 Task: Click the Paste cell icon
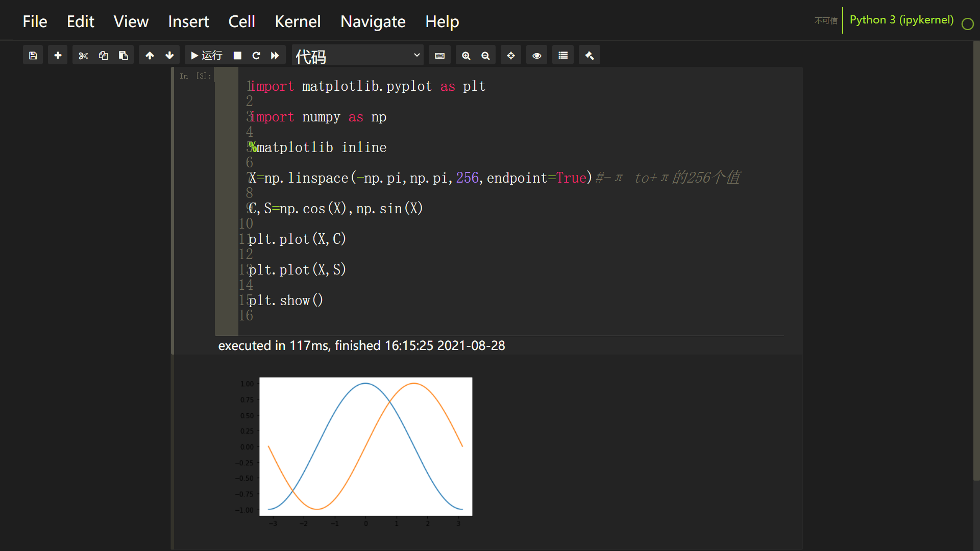coord(122,56)
